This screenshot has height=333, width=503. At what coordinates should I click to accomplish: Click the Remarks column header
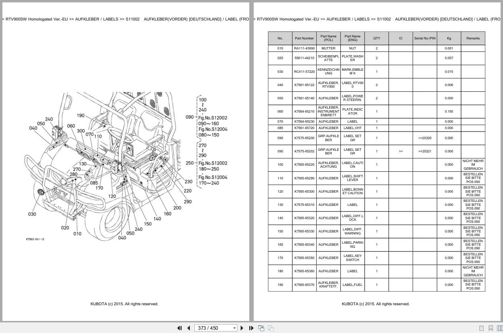(x=473, y=38)
